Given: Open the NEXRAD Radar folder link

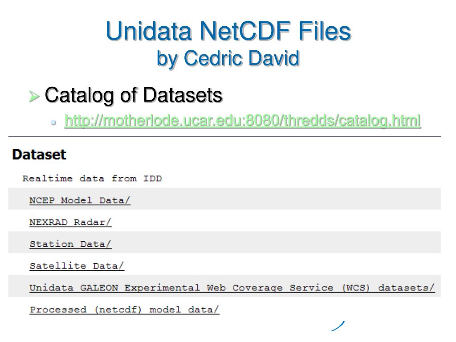Looking at the screenshot, I should 70,222.
